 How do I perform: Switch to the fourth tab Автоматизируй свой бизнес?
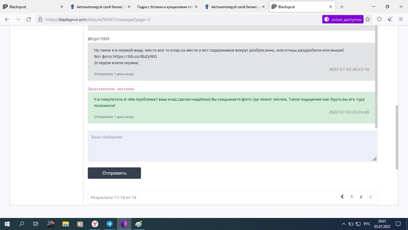tap(234, 7)
